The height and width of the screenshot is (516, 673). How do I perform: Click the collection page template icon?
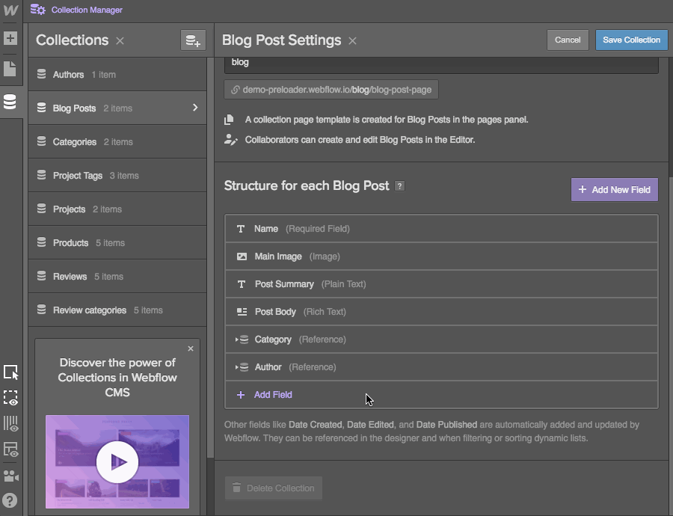click(x=230, y=120)
